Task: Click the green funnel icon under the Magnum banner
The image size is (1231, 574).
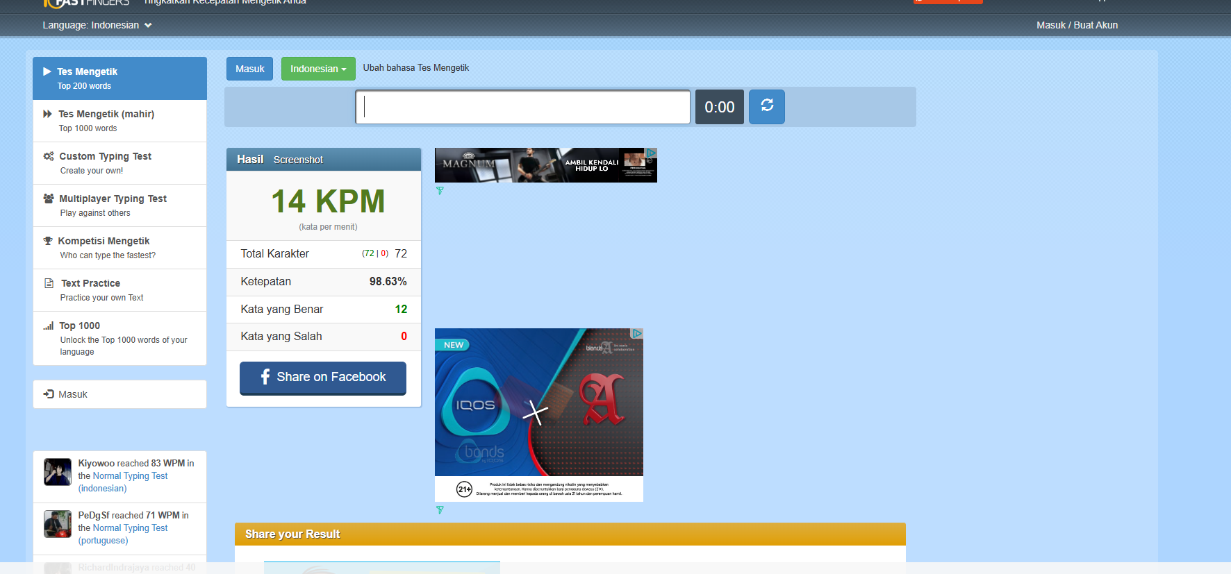Action: pyautogui.click(x=440, y=191)
